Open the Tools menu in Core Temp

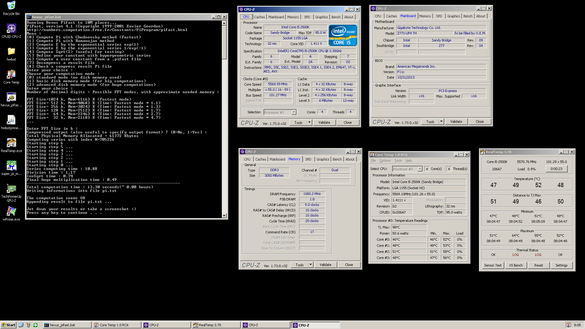click(x=398, y=161)
